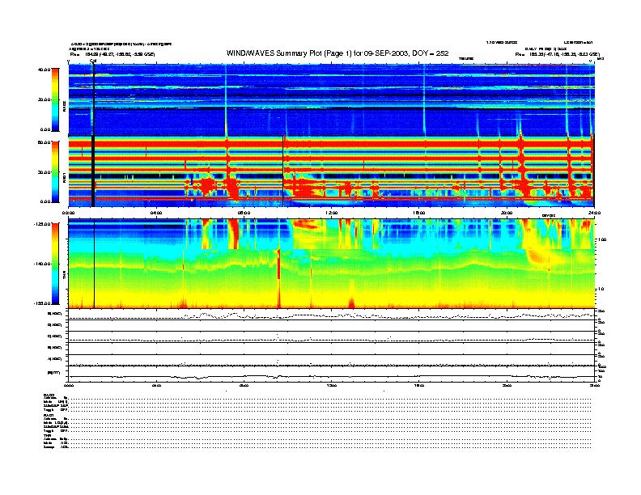This screenshot has width=641, height=495.
Task: Click the 20:00 time tick below the RAD1 panel
Action: [x=507, y=213]
